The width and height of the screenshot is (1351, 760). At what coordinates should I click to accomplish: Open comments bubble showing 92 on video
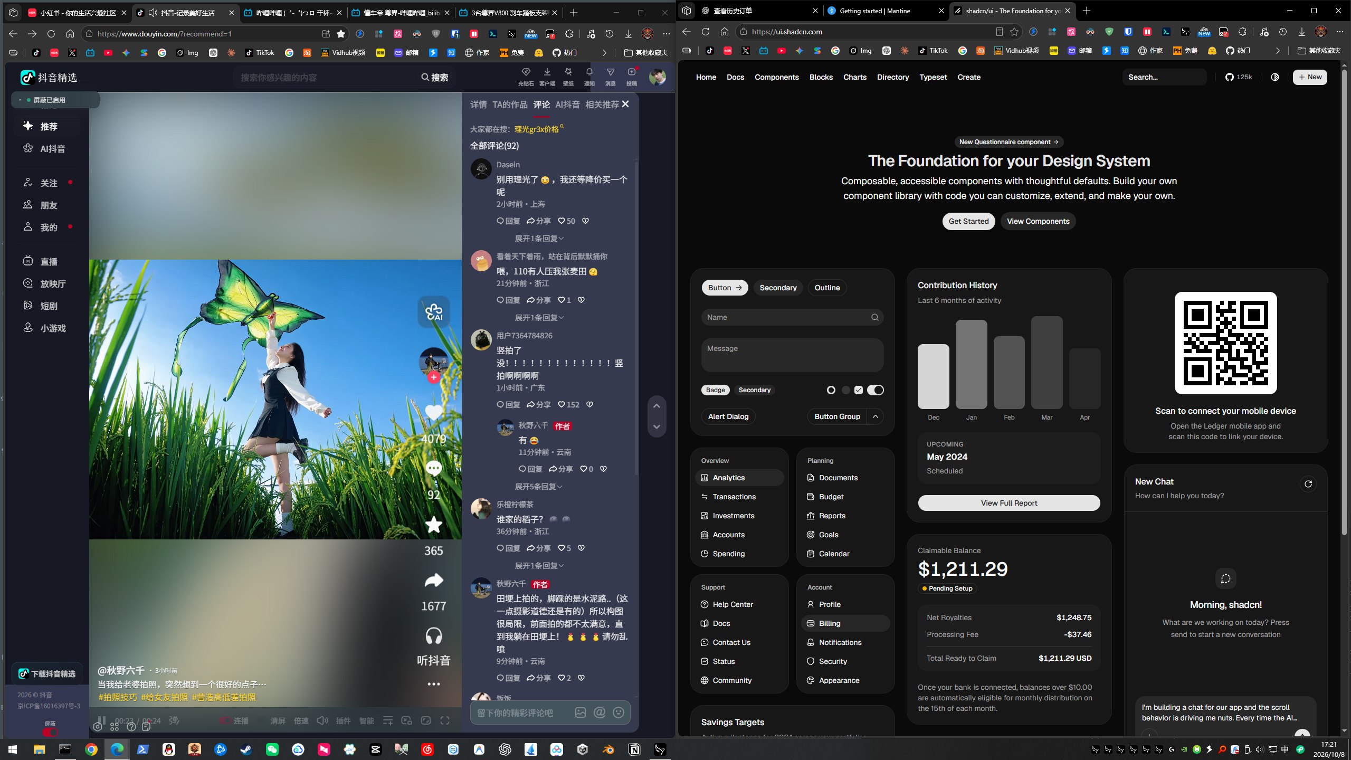click(x=433, y=468)
